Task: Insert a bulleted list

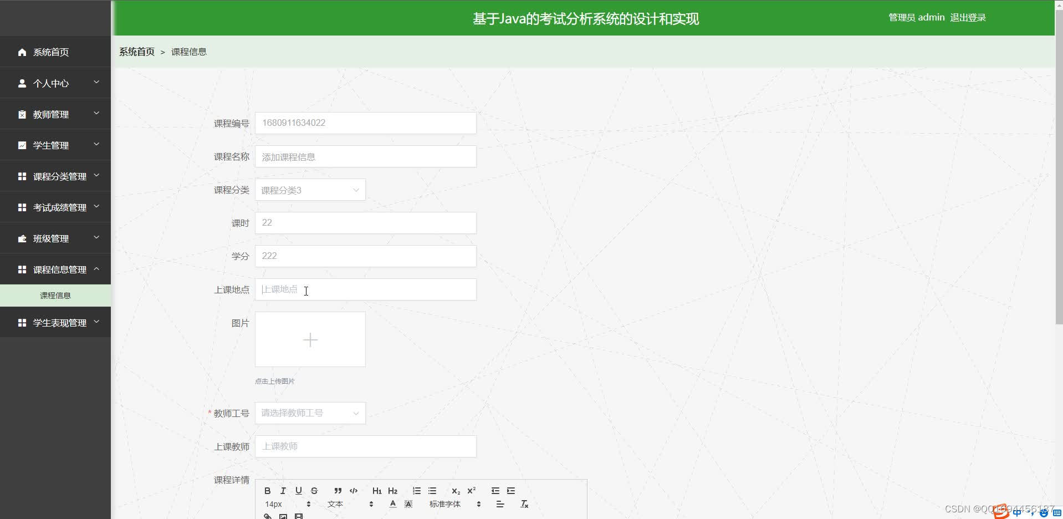Action: click(432, 491)
